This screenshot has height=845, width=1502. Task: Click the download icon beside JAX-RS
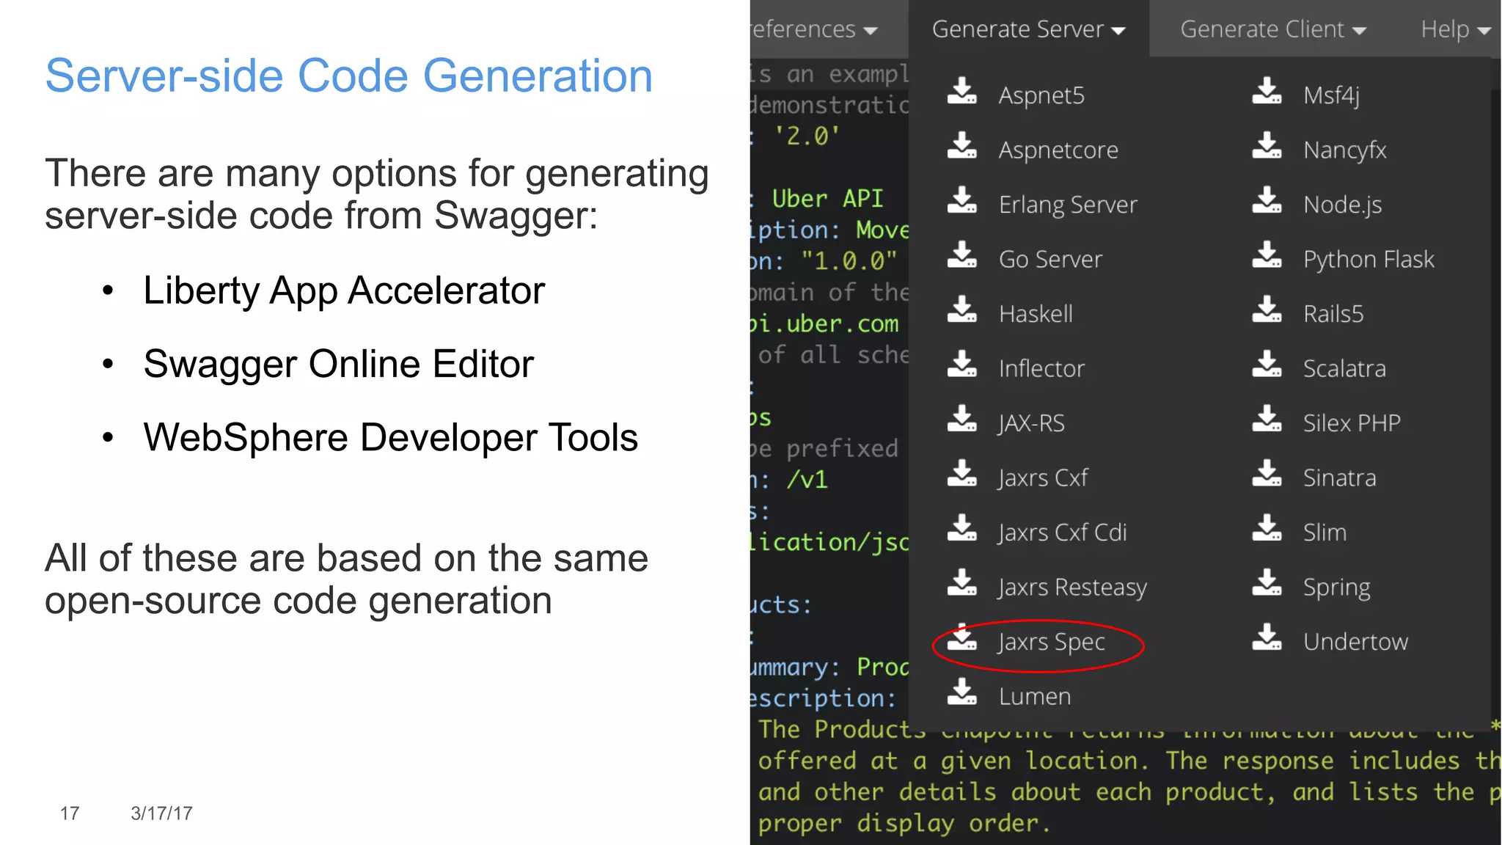click(961, 418)
